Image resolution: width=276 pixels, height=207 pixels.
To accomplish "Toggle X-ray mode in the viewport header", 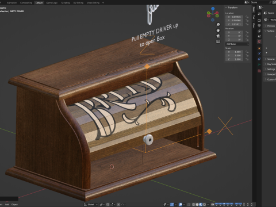I will (x=189, y=205).
